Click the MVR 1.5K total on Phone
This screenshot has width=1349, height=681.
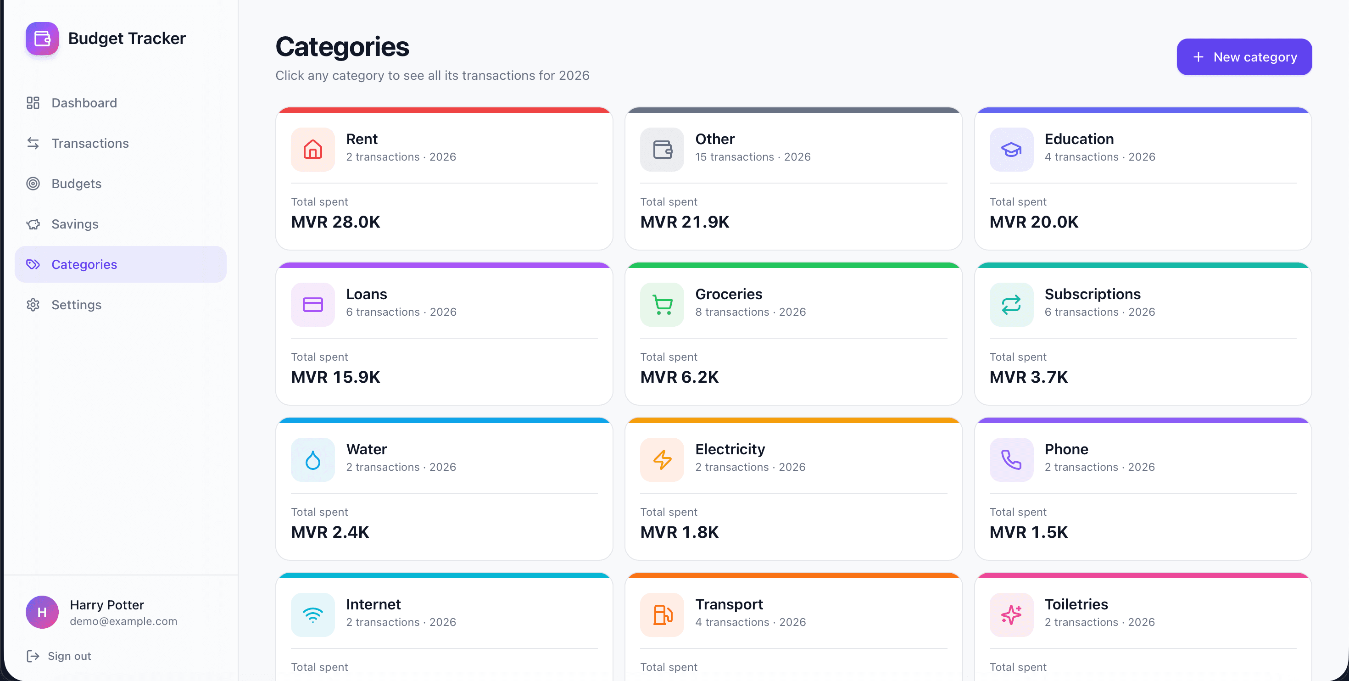tap(1029, 532)
